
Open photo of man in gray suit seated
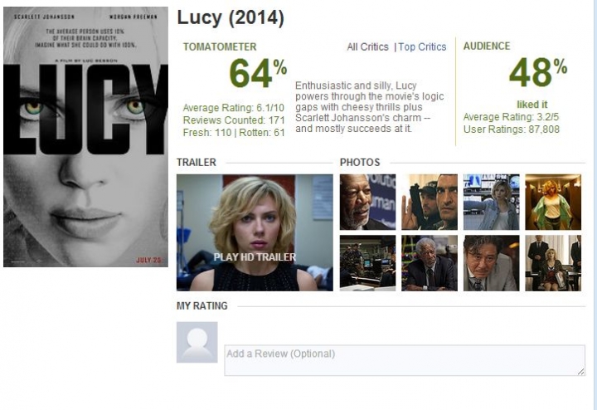pos(430,263)
